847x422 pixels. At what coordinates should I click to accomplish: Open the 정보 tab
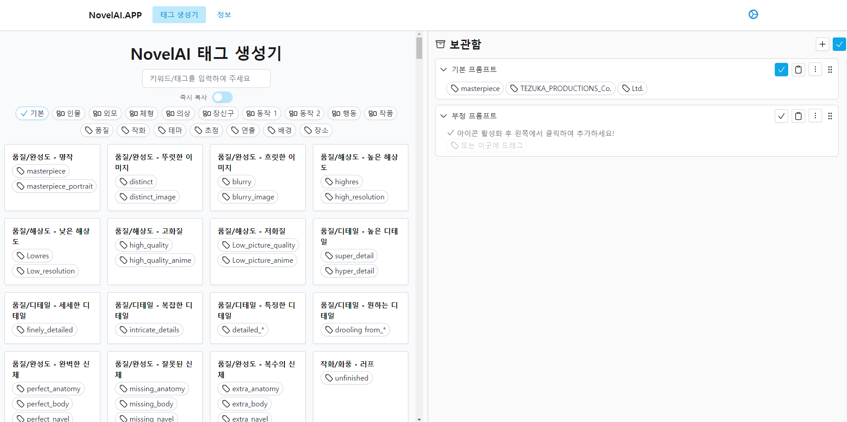224,15
